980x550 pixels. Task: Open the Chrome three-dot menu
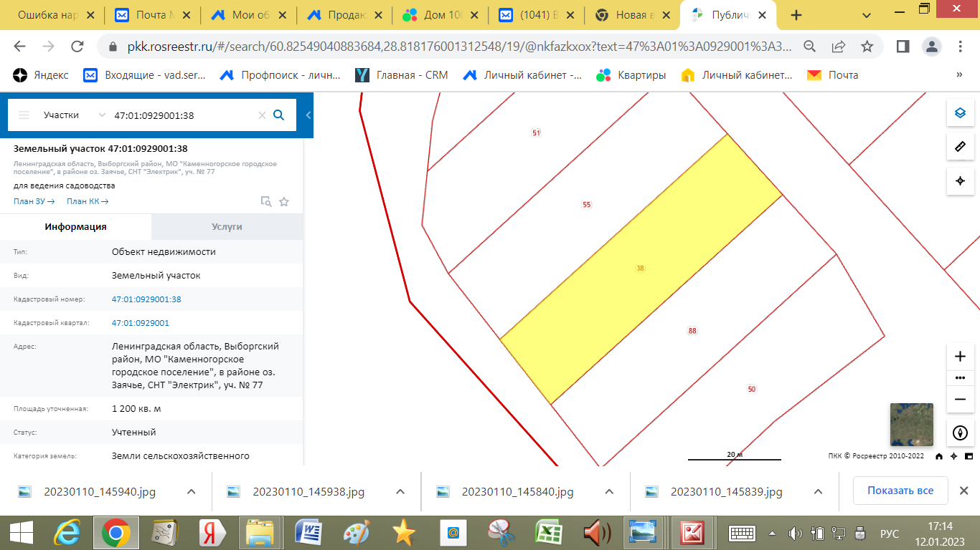(x=961, y=47)
